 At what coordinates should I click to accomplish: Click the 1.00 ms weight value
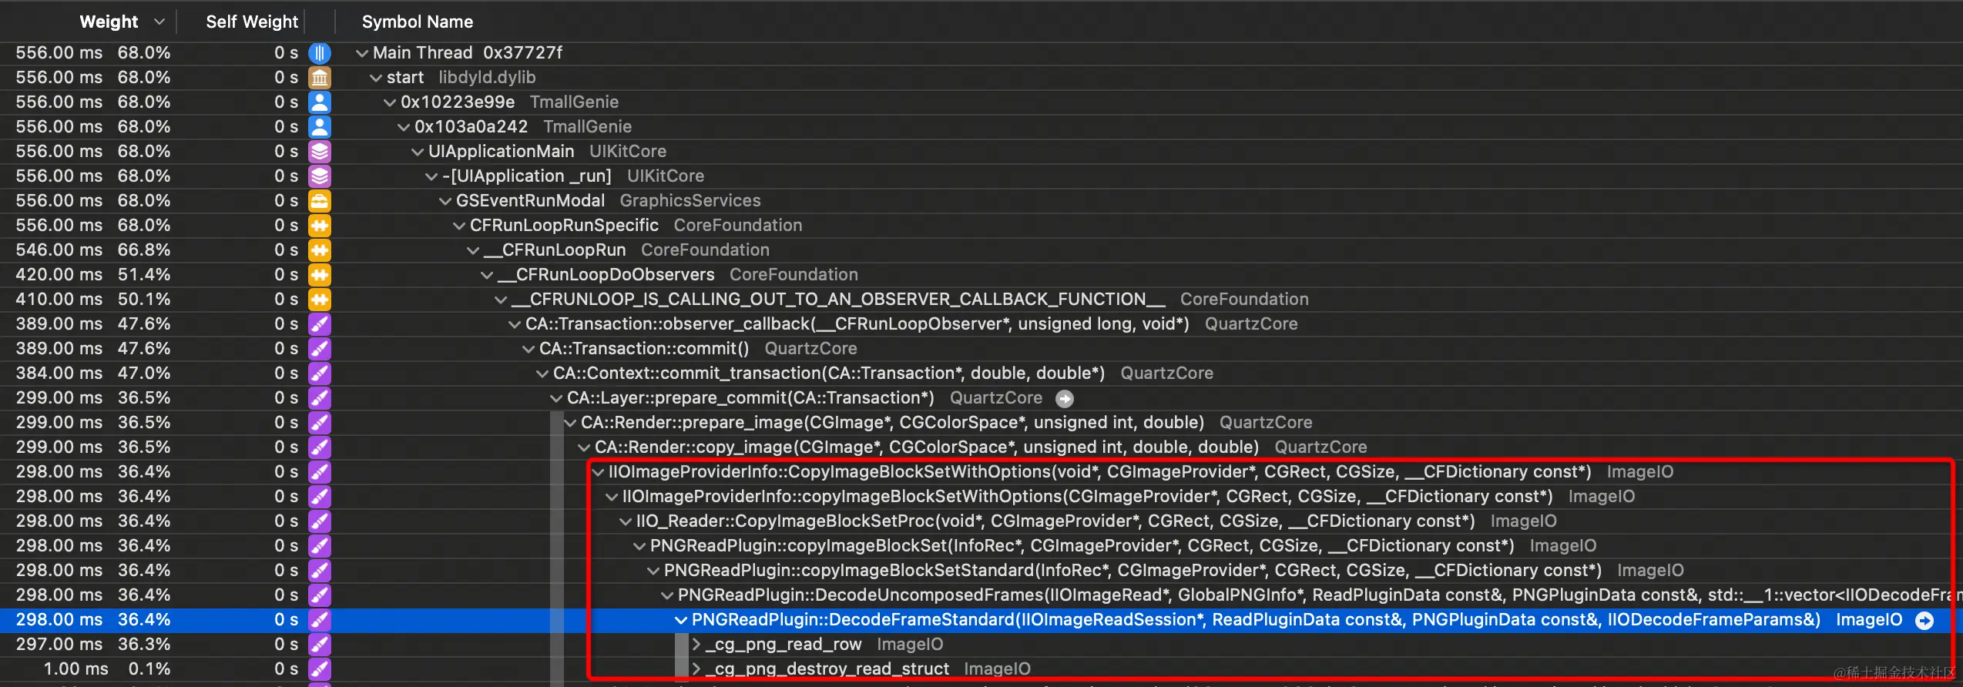tap(75, 669)
